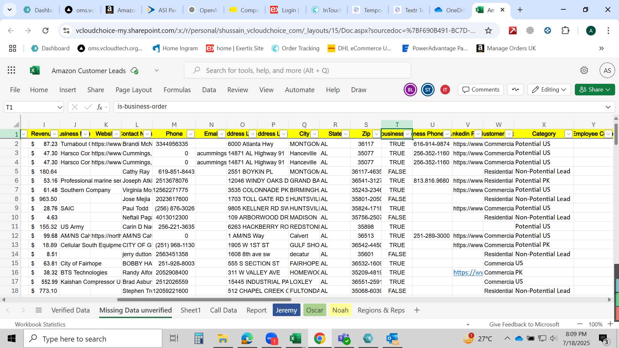Open the Automate ribbon tab
Image resolution: width=619 pixels, height=348 pixels.
pos(300,90)
